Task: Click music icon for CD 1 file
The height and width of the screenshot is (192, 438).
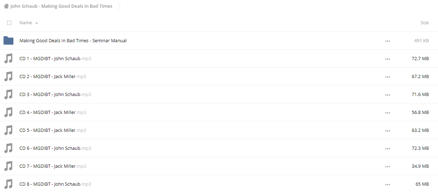Action: 8,58
